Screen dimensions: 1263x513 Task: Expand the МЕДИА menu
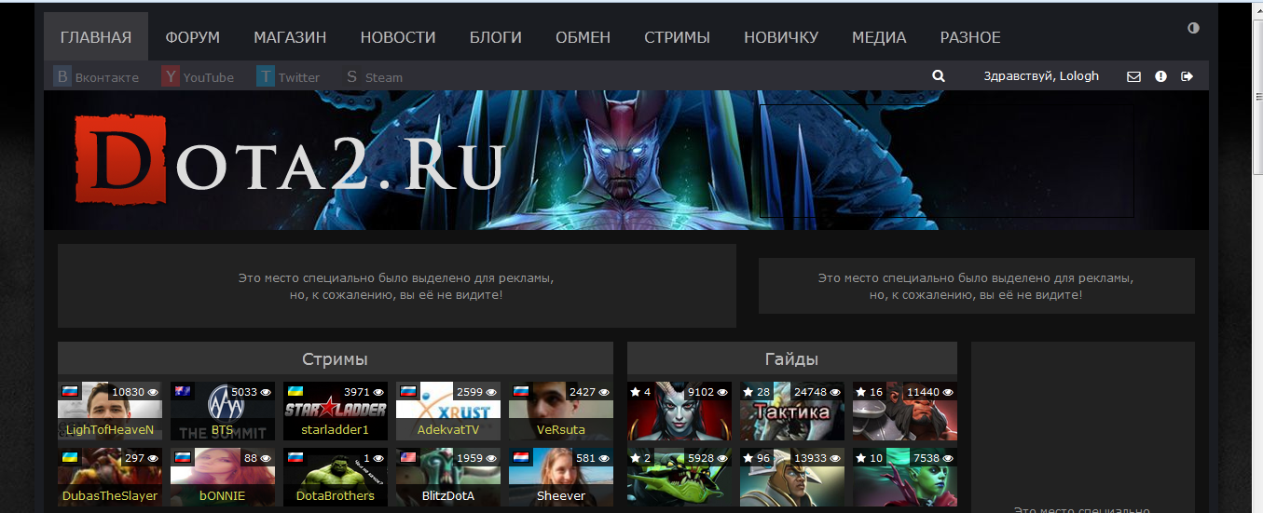[x=878, y=37]
